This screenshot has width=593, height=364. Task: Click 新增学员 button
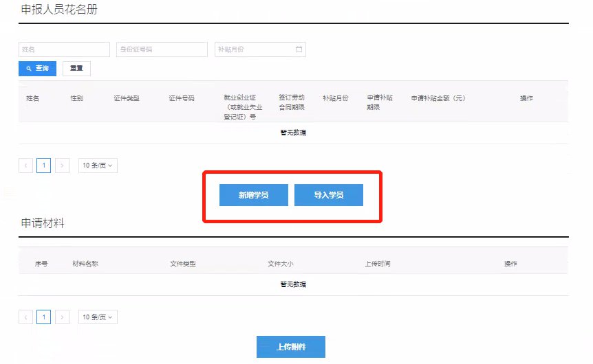254,195
